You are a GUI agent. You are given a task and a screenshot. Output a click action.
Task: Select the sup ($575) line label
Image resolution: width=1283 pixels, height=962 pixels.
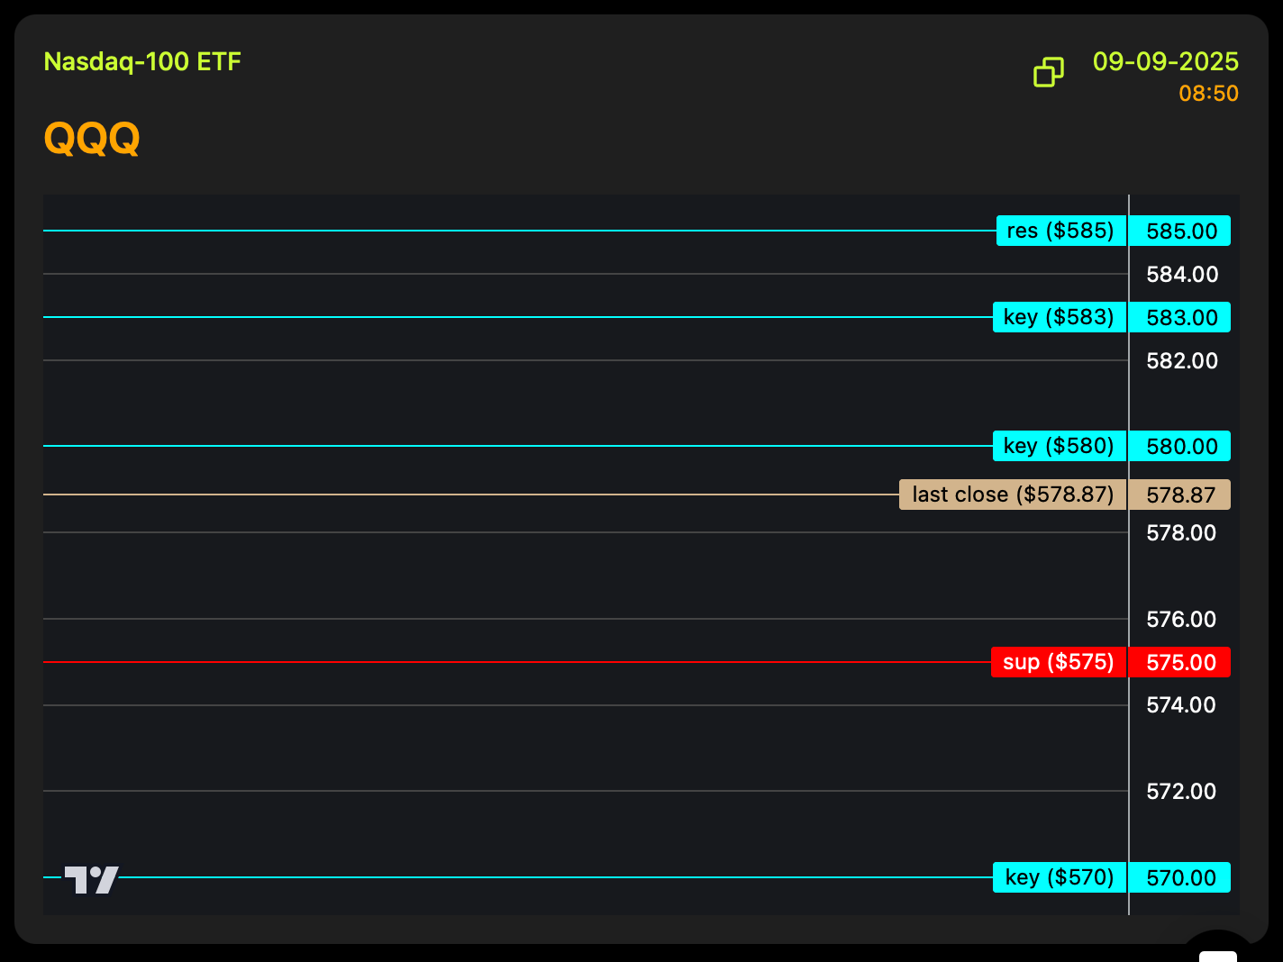pyautogui.click(x=1059, y=662)
